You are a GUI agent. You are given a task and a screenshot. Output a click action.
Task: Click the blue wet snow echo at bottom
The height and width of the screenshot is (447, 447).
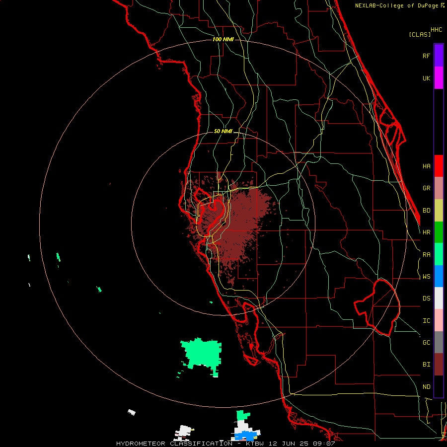pyautogui.click(x=245, y=436)
